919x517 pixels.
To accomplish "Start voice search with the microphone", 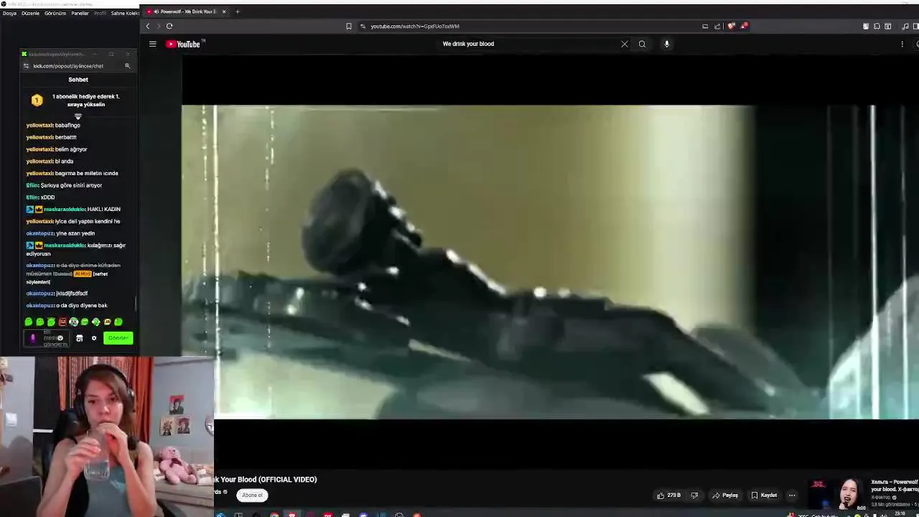I will pyautogui.click(x=667, y=44).
